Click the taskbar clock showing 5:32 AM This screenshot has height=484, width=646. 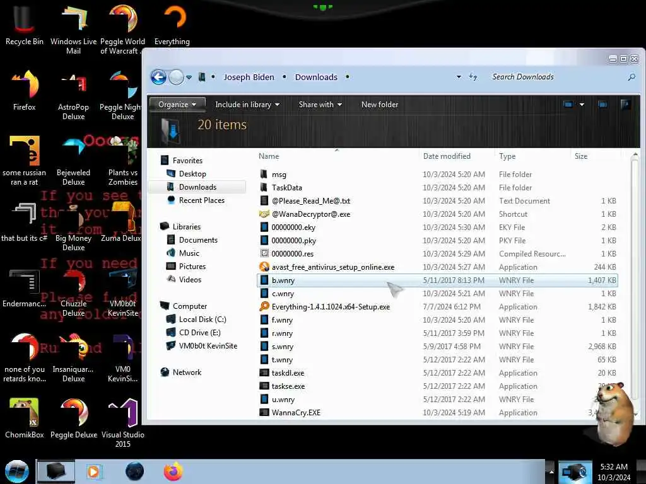pos(613,471)
